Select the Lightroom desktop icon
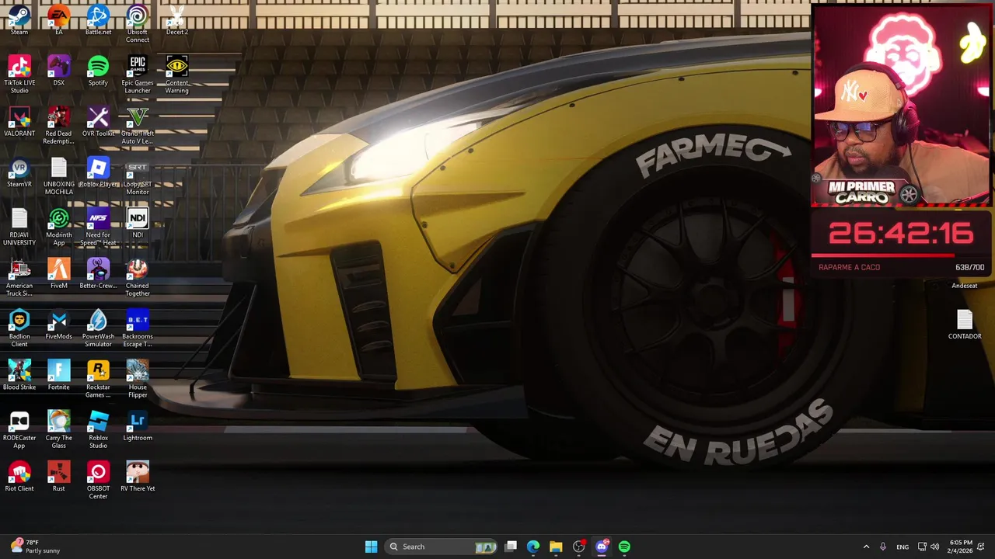The image size is (995, 559). [x=138, y=426]
